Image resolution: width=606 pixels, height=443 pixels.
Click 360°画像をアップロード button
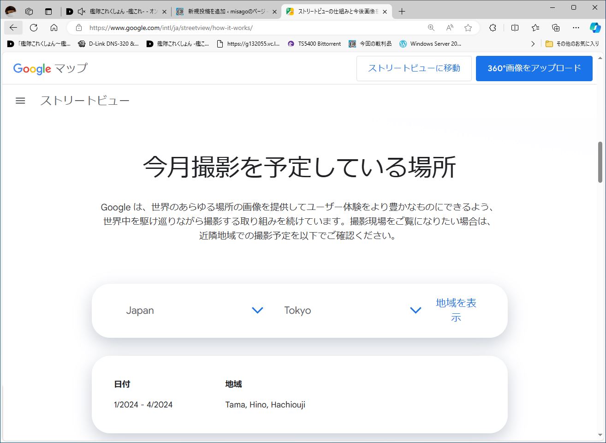tap(534, 68)
